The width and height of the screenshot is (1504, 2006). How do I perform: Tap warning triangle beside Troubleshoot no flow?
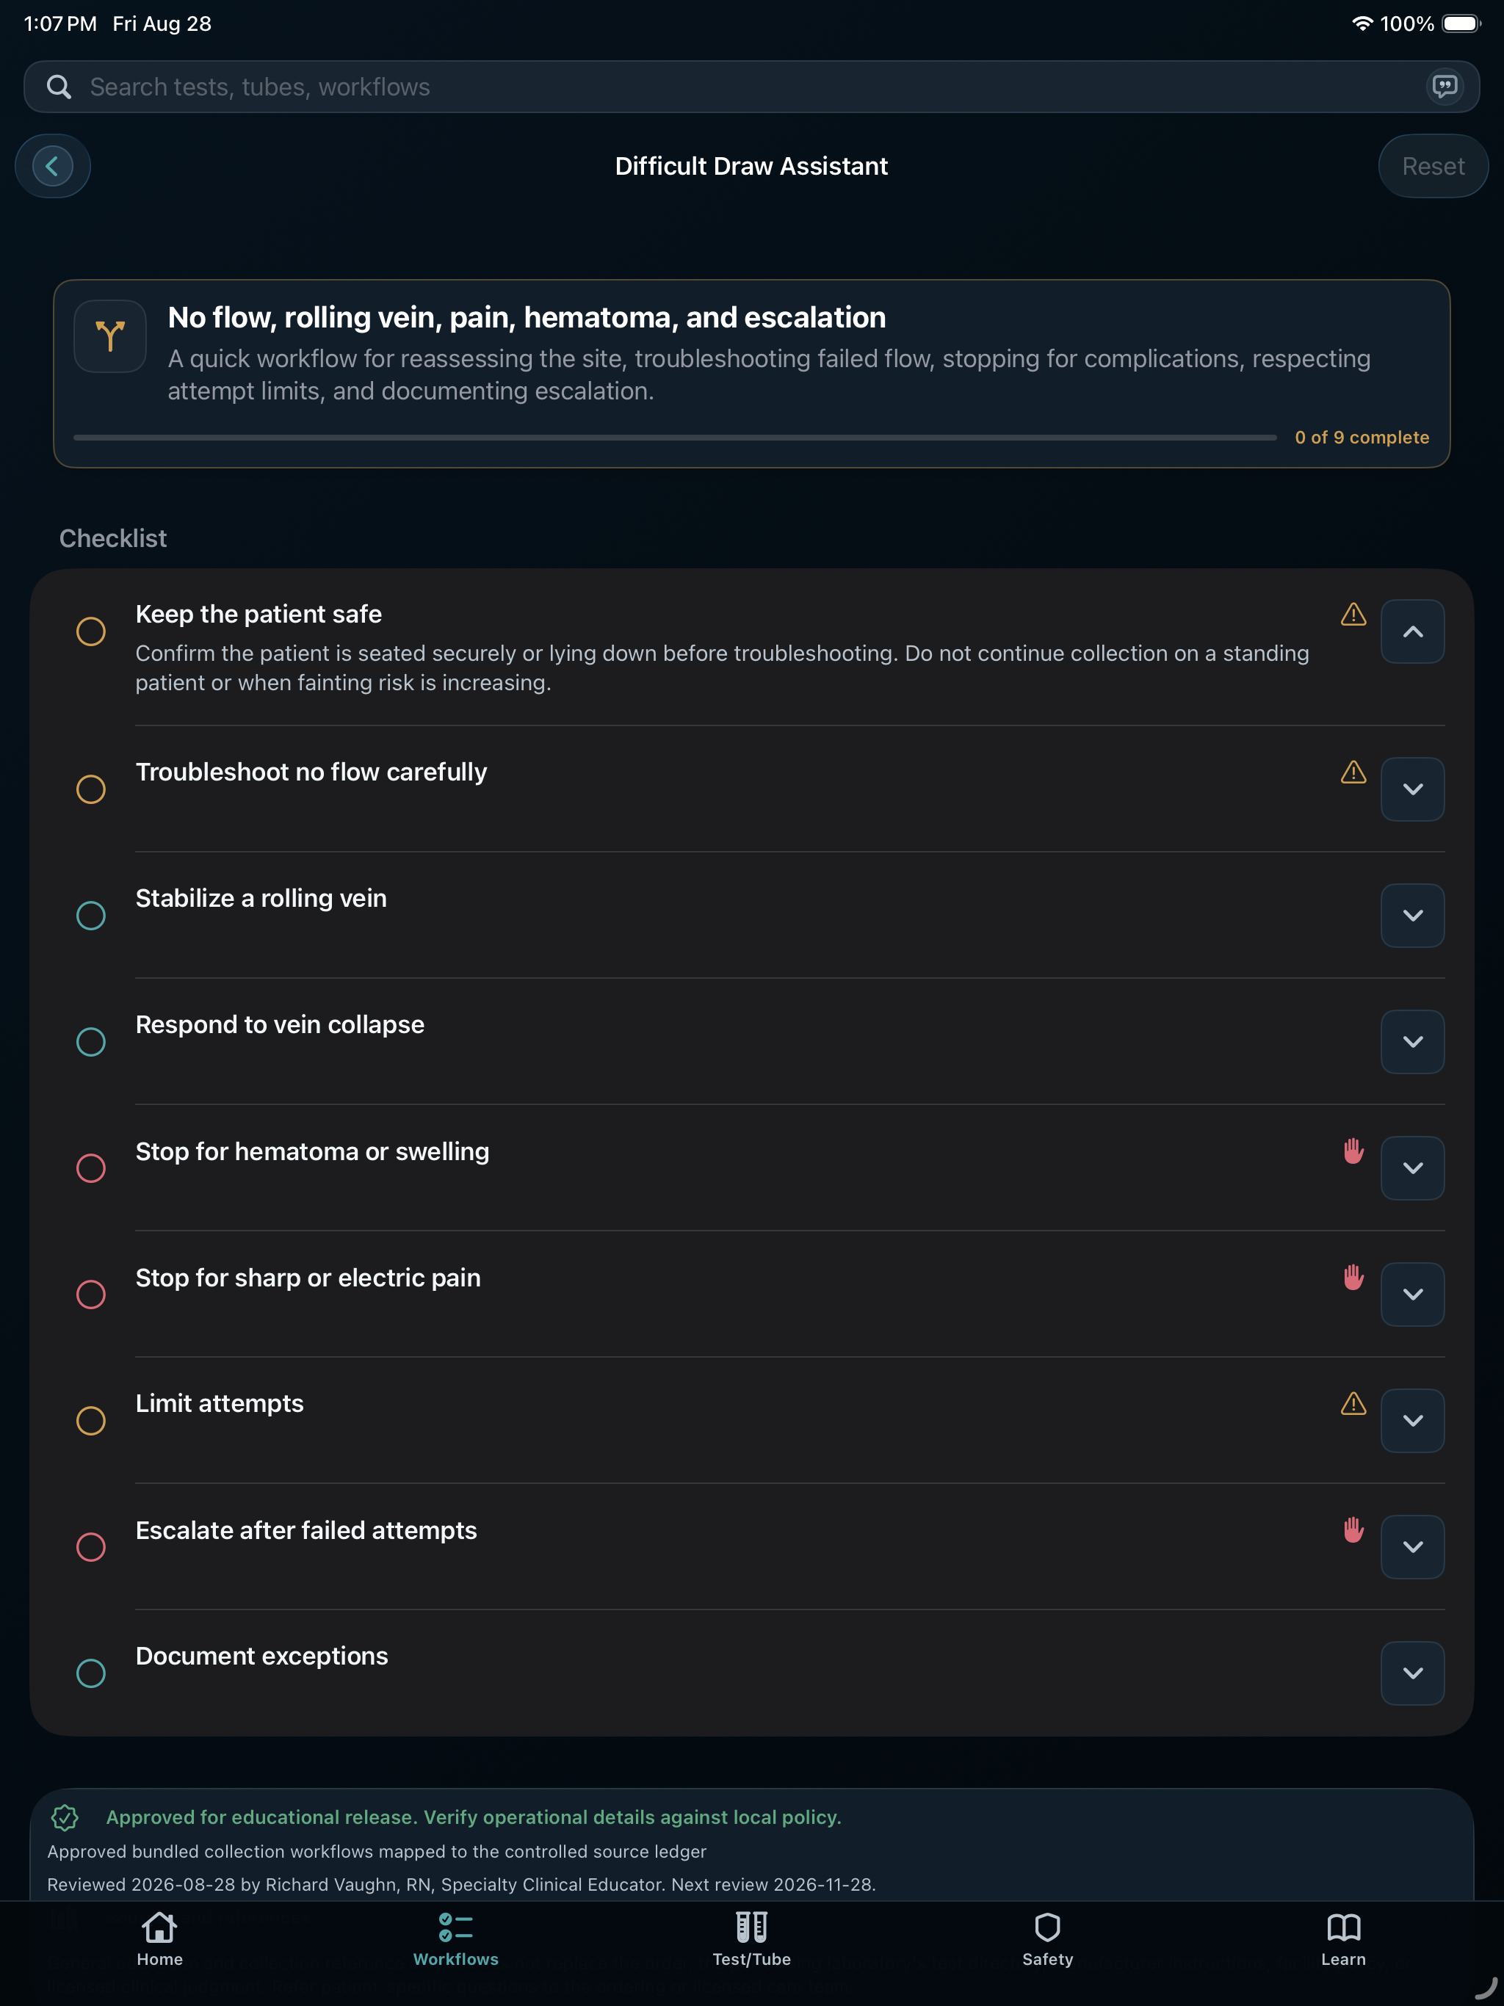(1353, 772)
